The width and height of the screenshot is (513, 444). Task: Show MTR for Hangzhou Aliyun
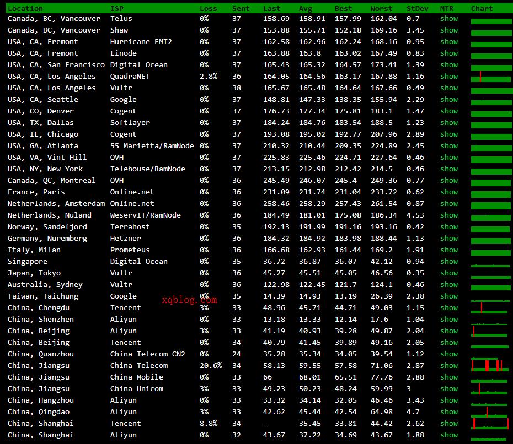[x=449, y=400]
